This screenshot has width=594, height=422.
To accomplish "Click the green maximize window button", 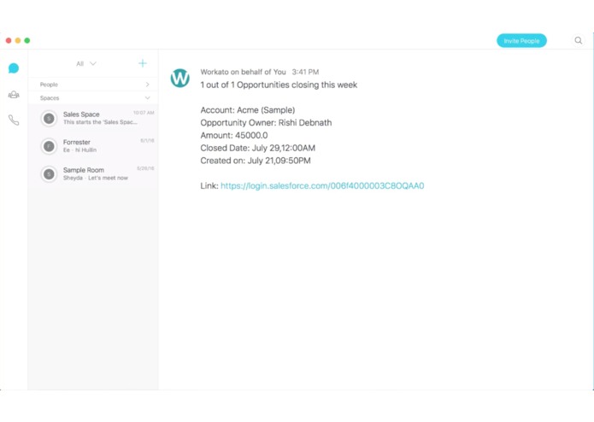I will 27,40.
